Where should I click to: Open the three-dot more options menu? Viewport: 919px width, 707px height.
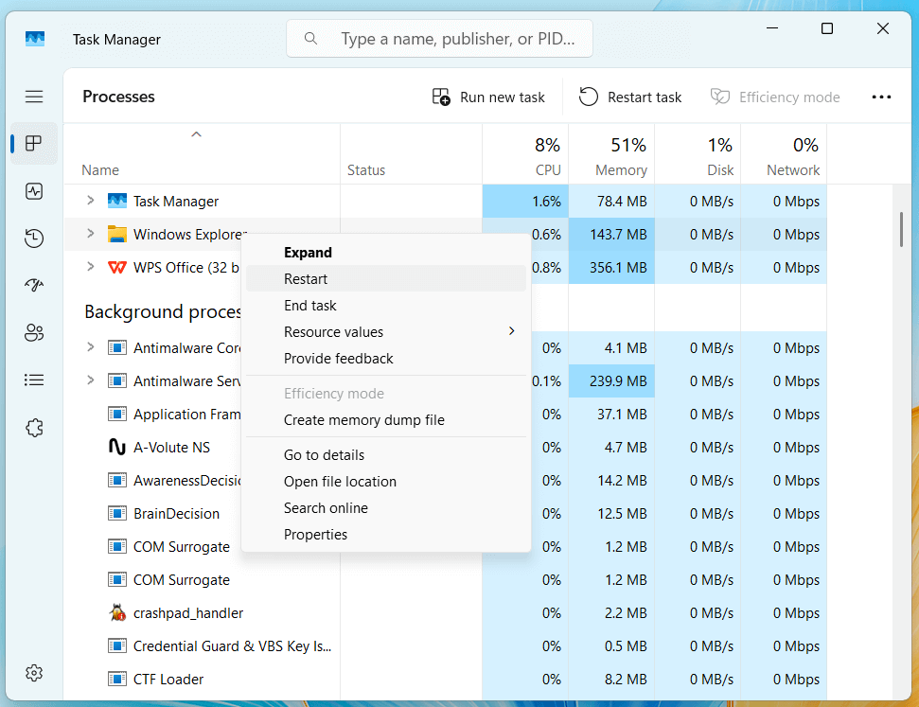(x=881, y=97)
